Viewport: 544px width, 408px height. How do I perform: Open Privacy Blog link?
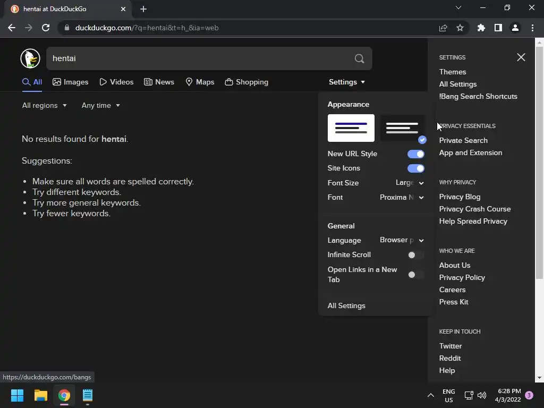(x=460, y=197)
